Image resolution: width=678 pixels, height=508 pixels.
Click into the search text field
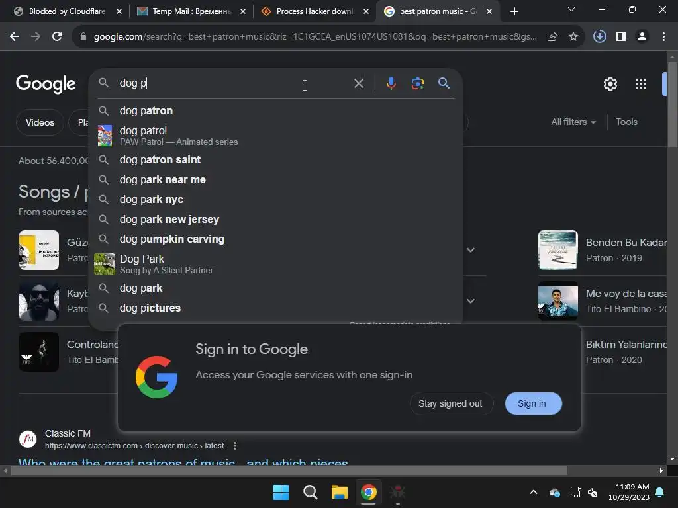234,83
